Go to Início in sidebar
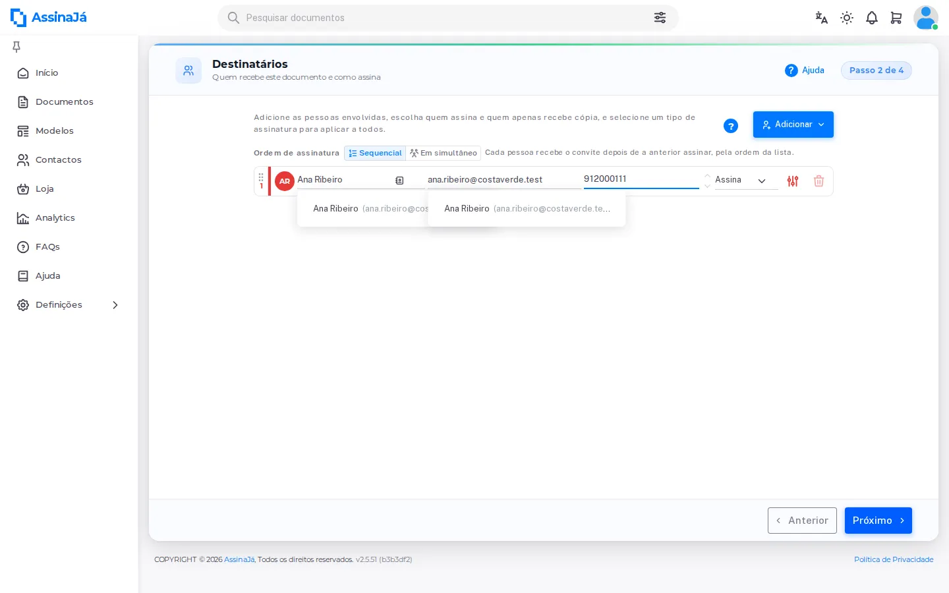 [x=69, y=73]
